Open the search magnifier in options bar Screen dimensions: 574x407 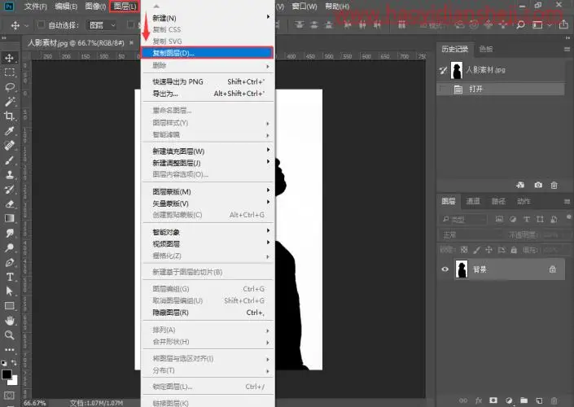[x=520, y=25]
